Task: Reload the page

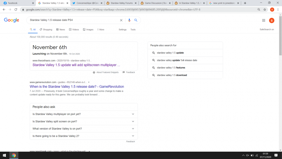Action: point(16,9)
